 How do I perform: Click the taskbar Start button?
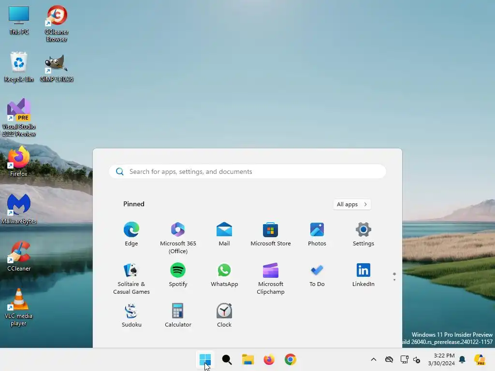[205, 359]
